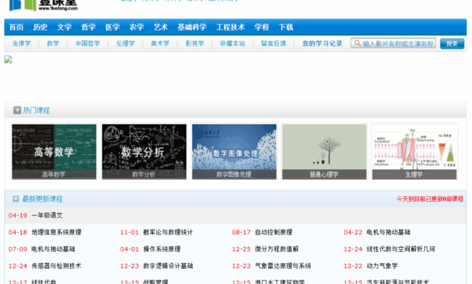Click the red update count notice
472x284 pixels.
(430, 199)
